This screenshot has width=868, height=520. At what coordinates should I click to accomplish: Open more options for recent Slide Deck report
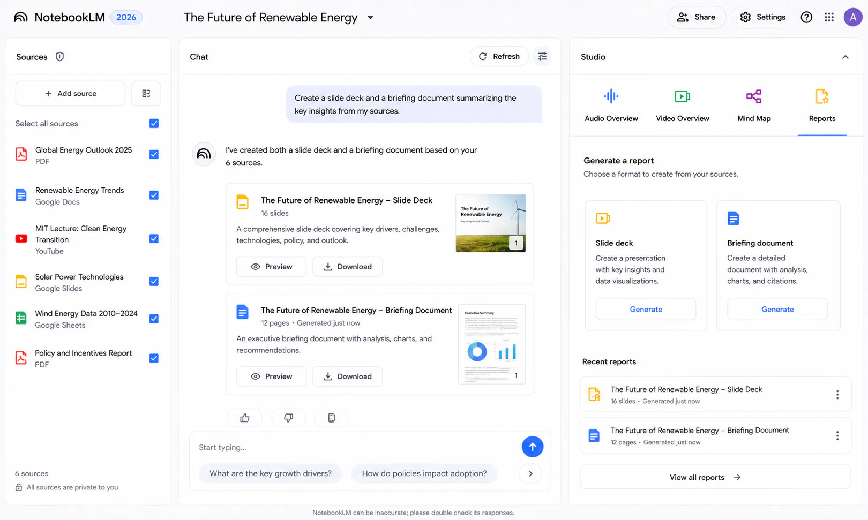[x=837, y=395]
